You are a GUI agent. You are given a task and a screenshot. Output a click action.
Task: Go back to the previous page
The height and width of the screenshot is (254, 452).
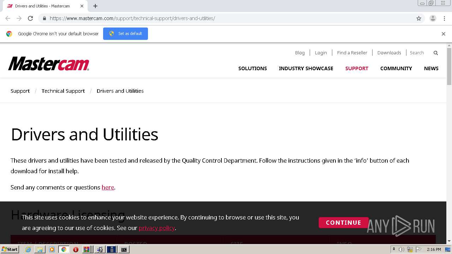[x=8, y=18]
